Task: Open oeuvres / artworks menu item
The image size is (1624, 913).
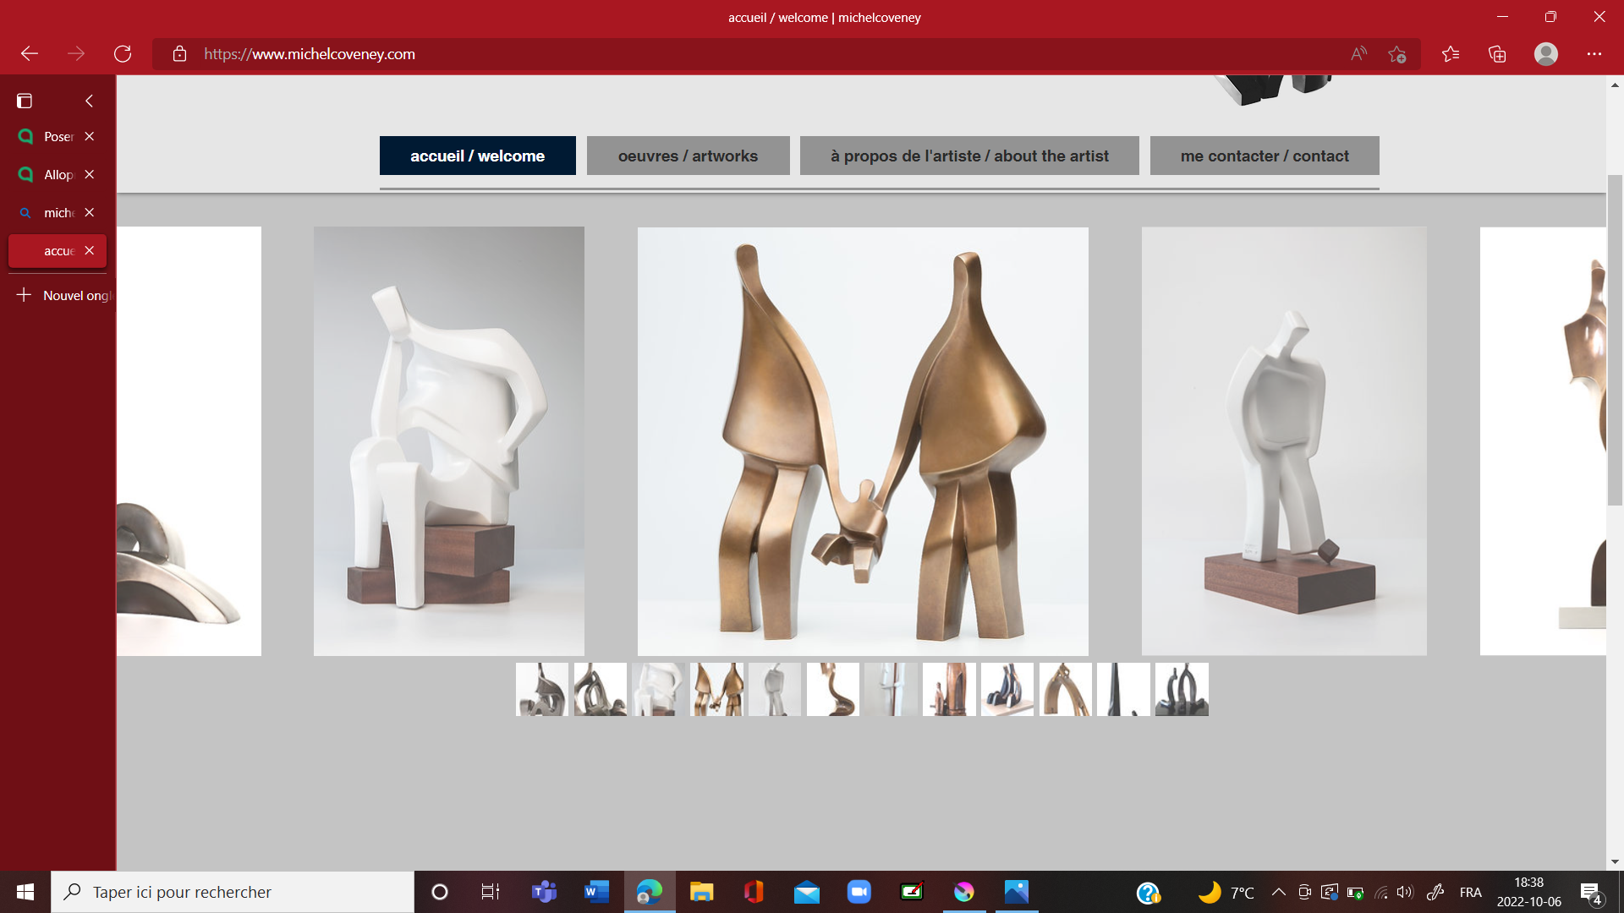Action: [688, 156]
